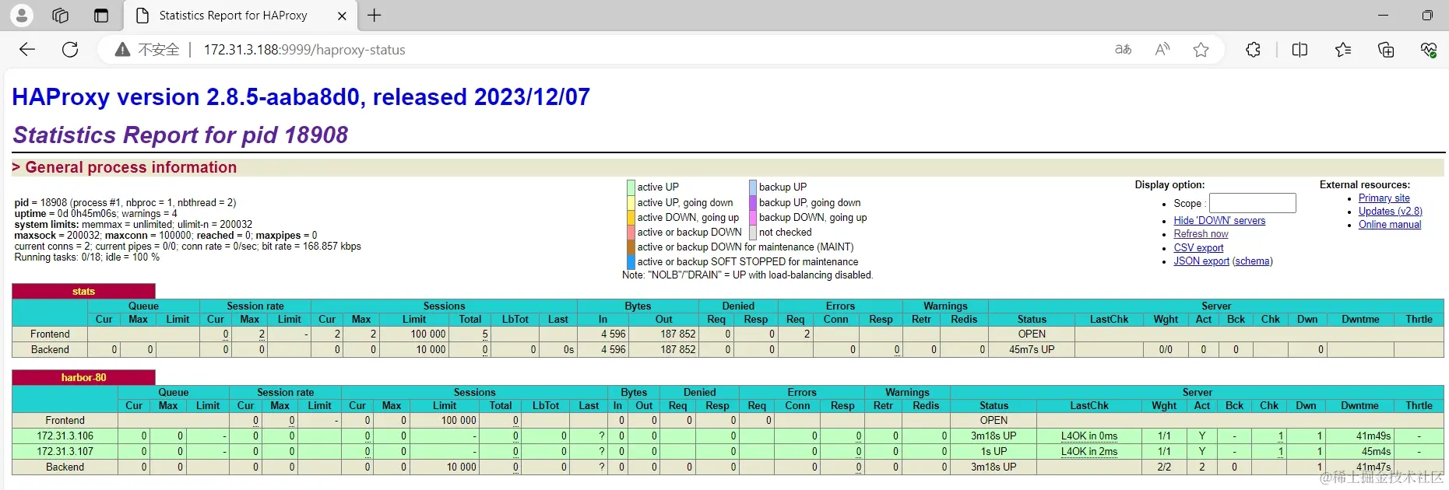Open the tab actions menu icon
1449x490 pixels.
[x=101, y=15]
